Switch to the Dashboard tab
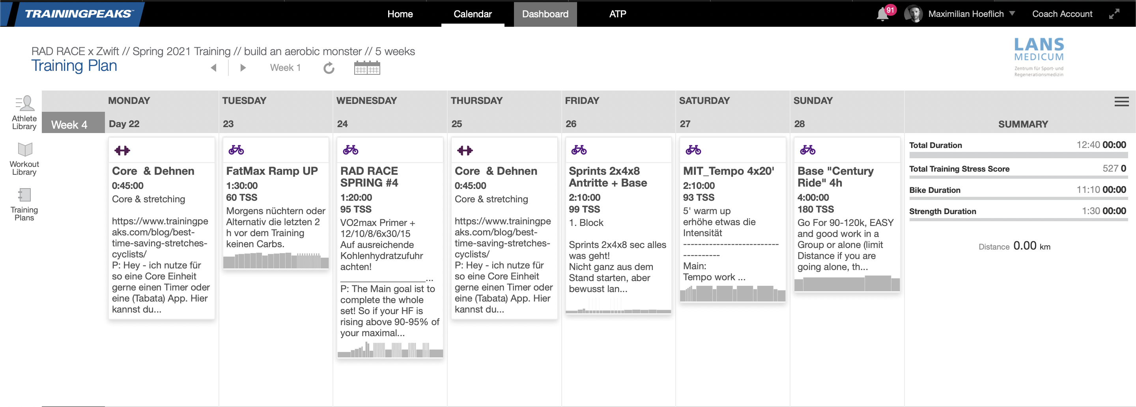 [x=545, y=14]
